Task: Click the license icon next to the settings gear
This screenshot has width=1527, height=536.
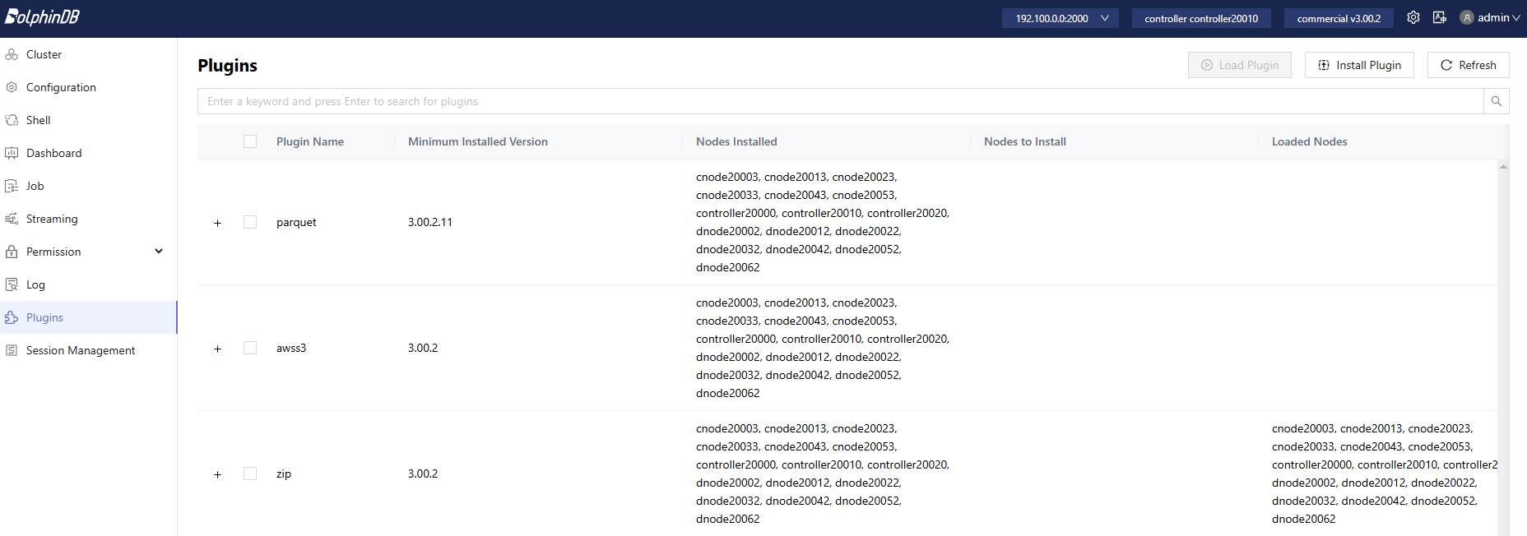Action: [1439, 17]
